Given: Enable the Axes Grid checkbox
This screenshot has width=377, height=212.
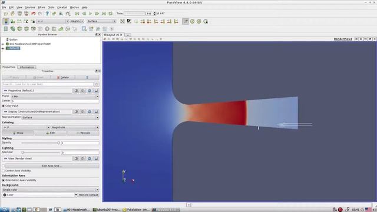Looking at the screenshot, I should 4,166.
